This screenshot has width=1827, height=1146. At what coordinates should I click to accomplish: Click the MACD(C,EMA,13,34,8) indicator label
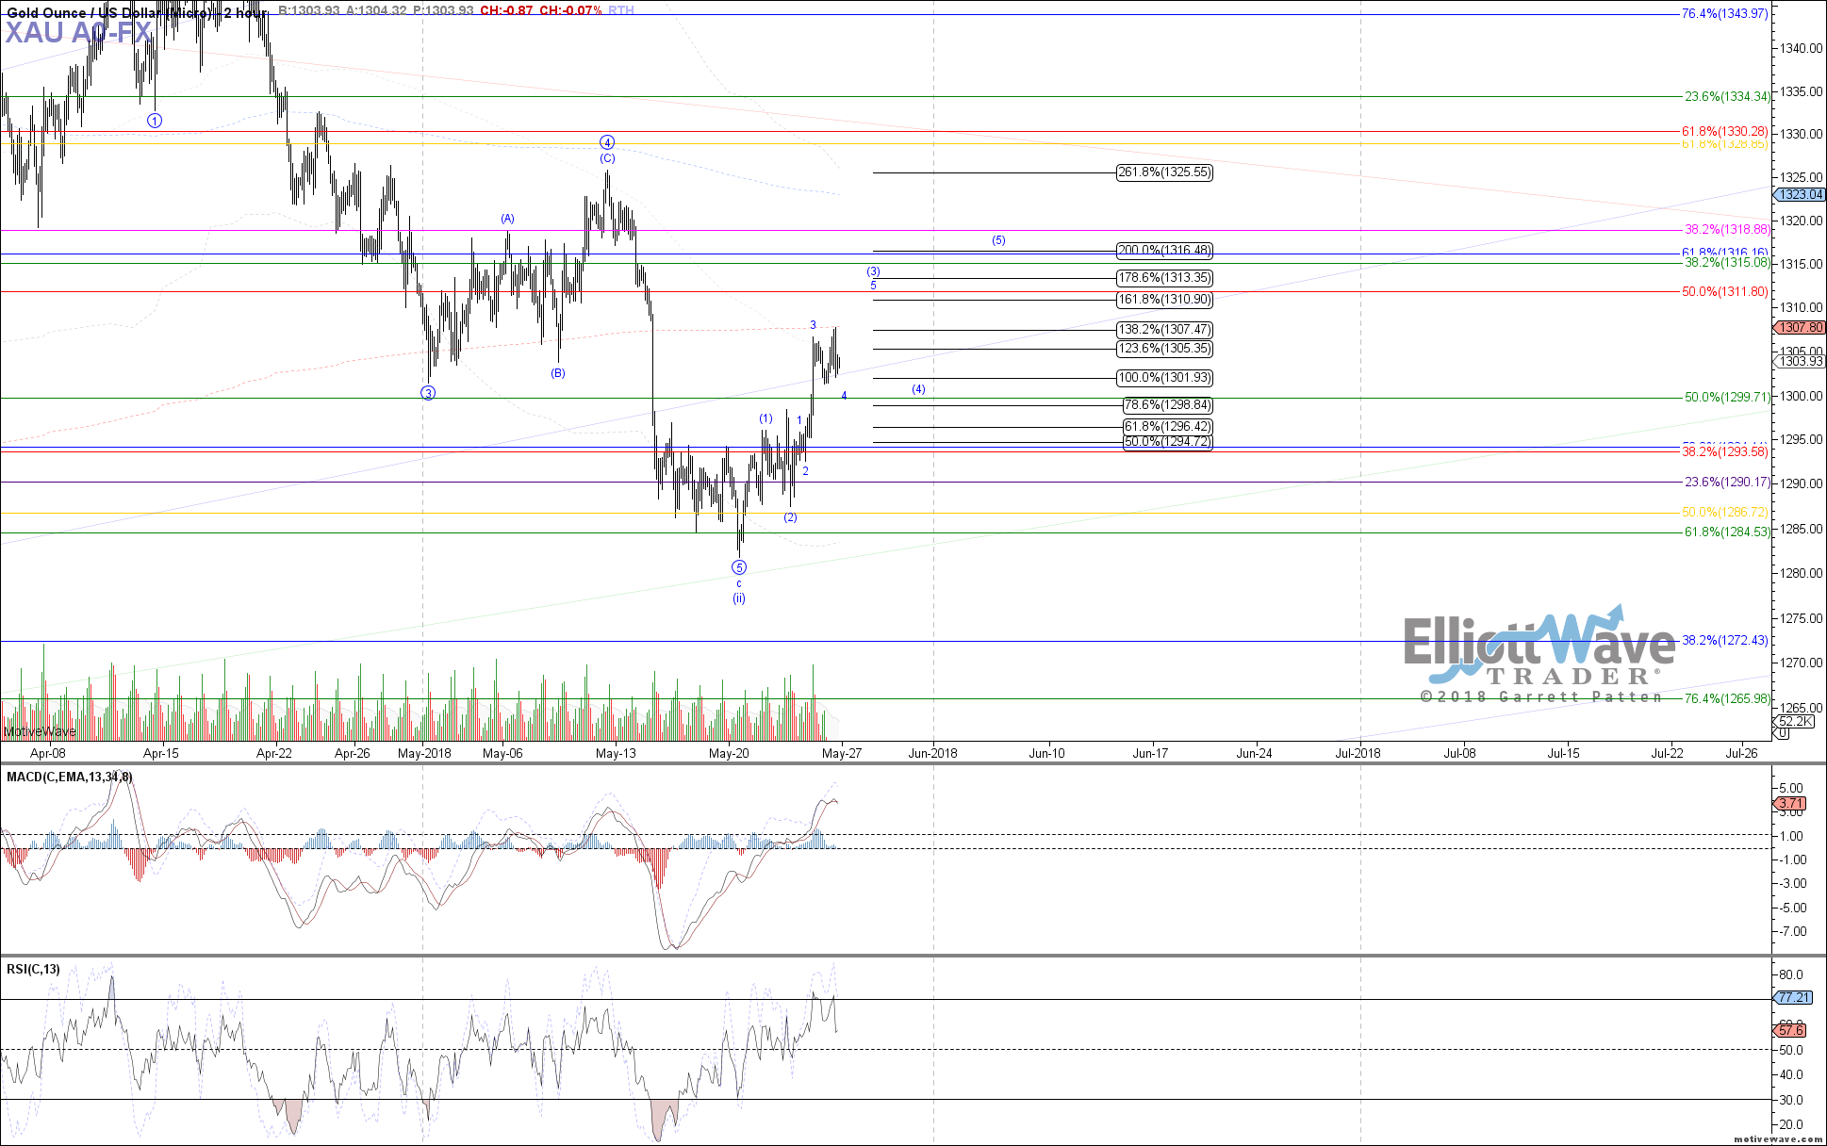(x=70, y=778)
